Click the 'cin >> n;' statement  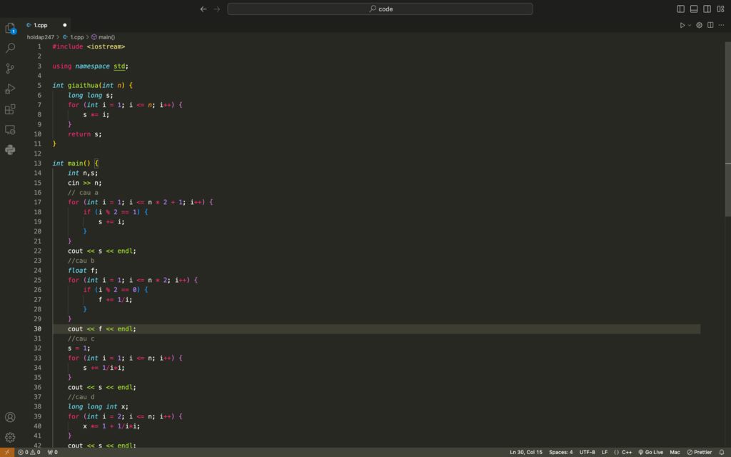[x=84, y=183]
